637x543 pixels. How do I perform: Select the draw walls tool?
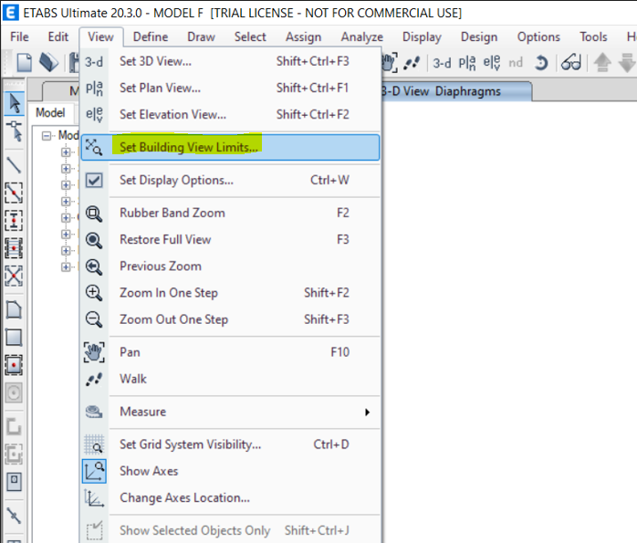point(14,427)
